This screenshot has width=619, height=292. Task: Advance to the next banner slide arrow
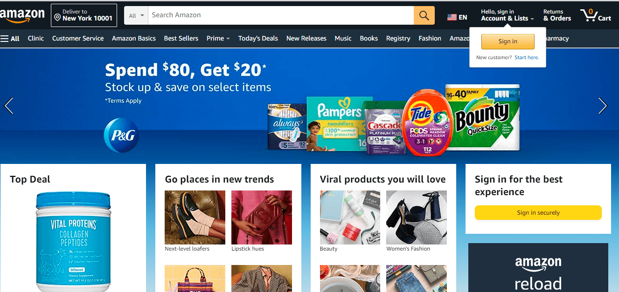click(603, 106)
